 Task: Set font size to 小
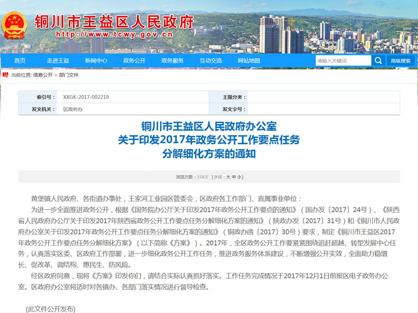coord(239,177)
